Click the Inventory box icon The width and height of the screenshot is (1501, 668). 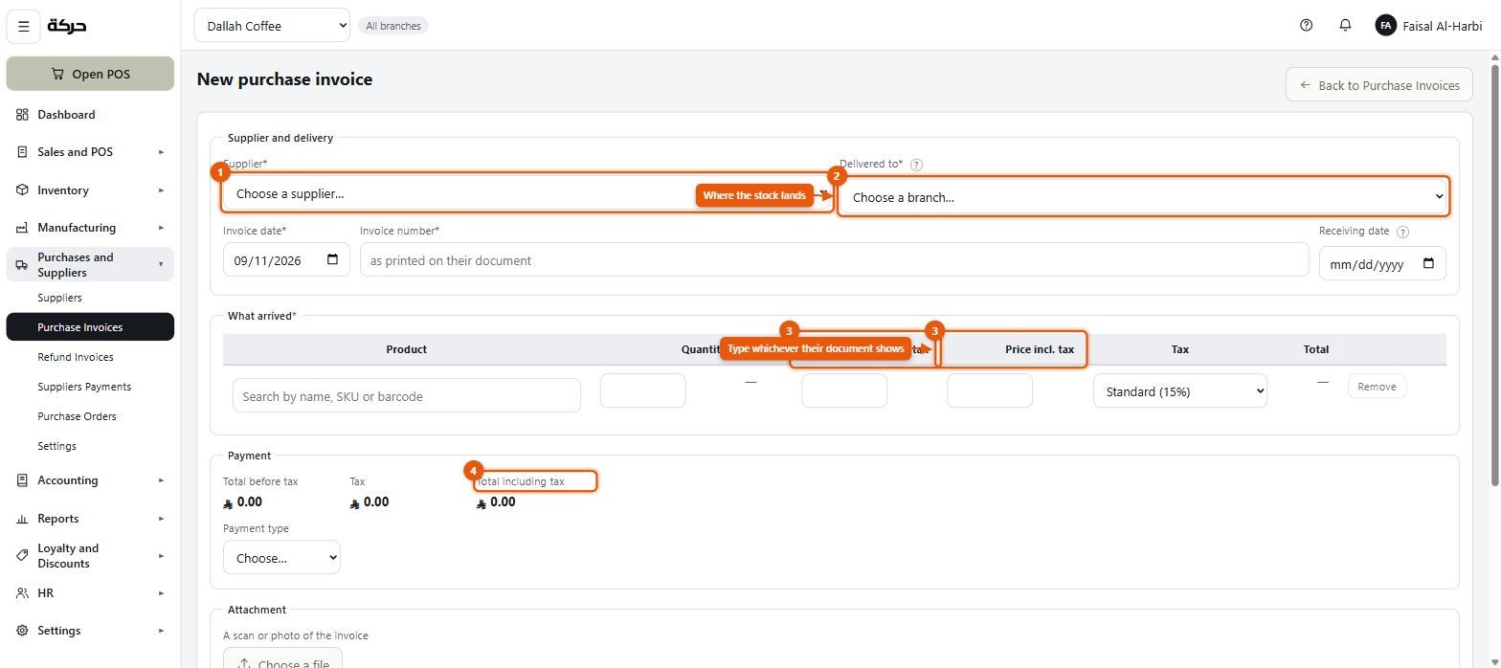(x=22, y=190)
